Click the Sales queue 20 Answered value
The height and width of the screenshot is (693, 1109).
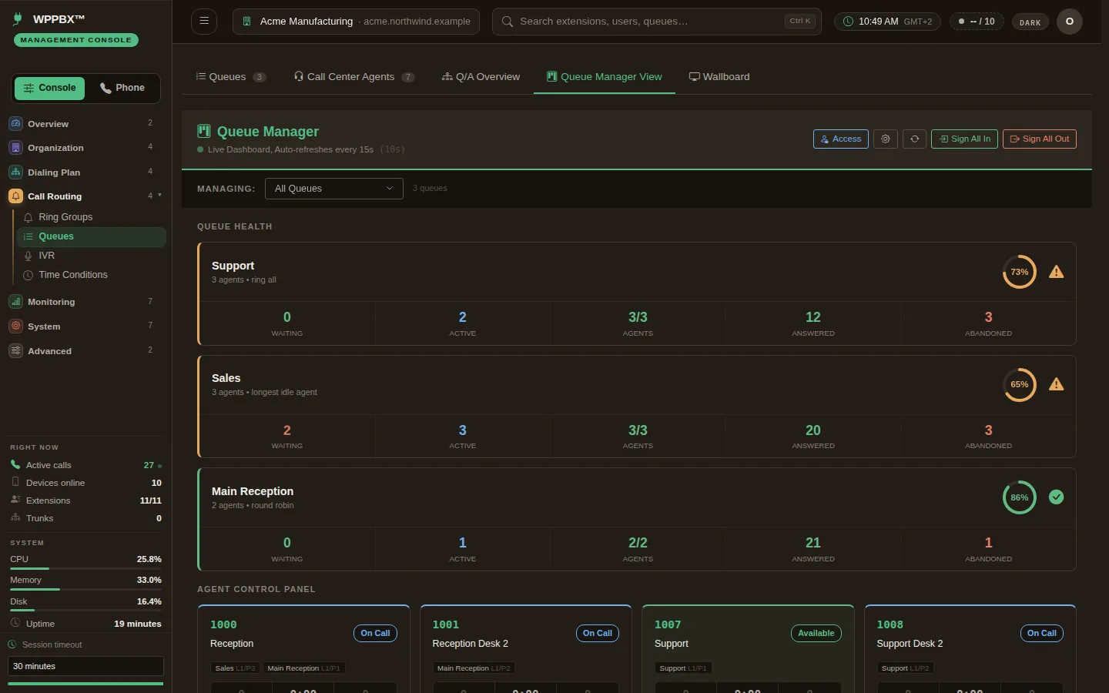813,430
